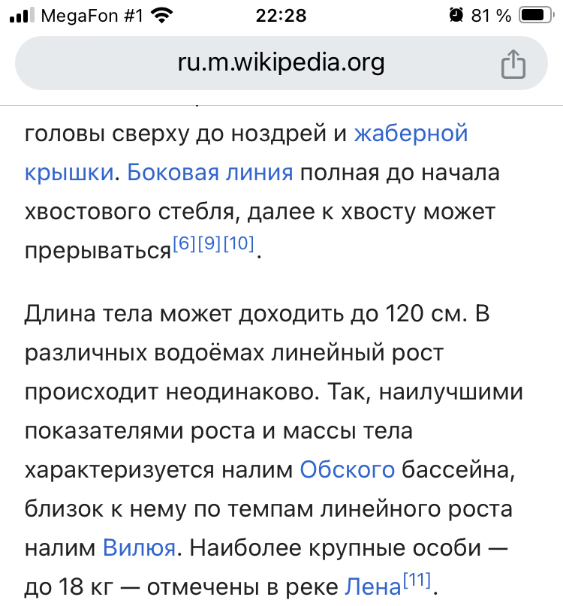Tap the Share icon in the address bar
Viewport: 563px width, 606px height.
click(x=513, y=64)
